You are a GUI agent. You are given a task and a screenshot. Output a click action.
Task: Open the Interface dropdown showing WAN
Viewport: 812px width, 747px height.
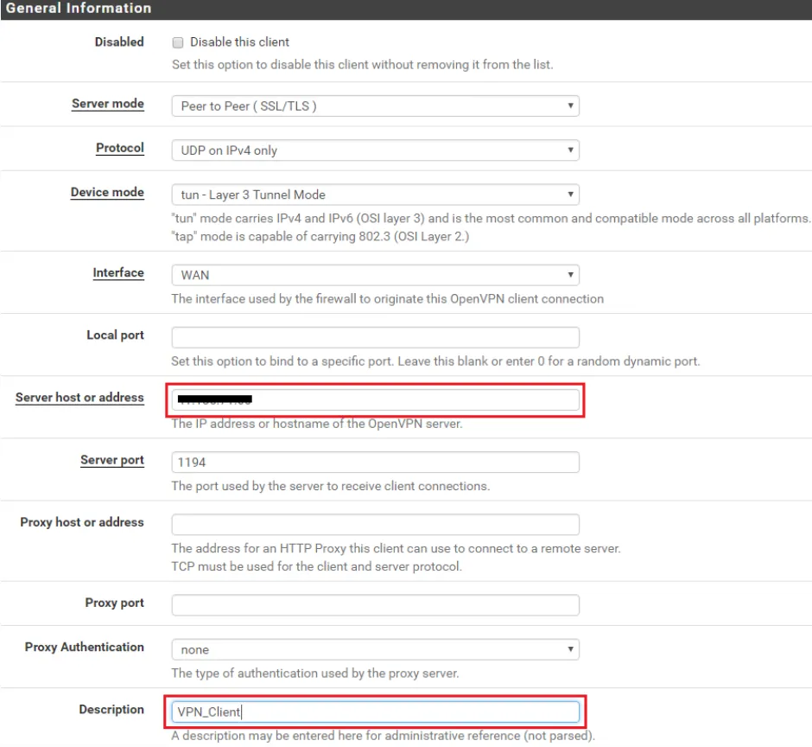pyautogui.click(x=375, y=274)
